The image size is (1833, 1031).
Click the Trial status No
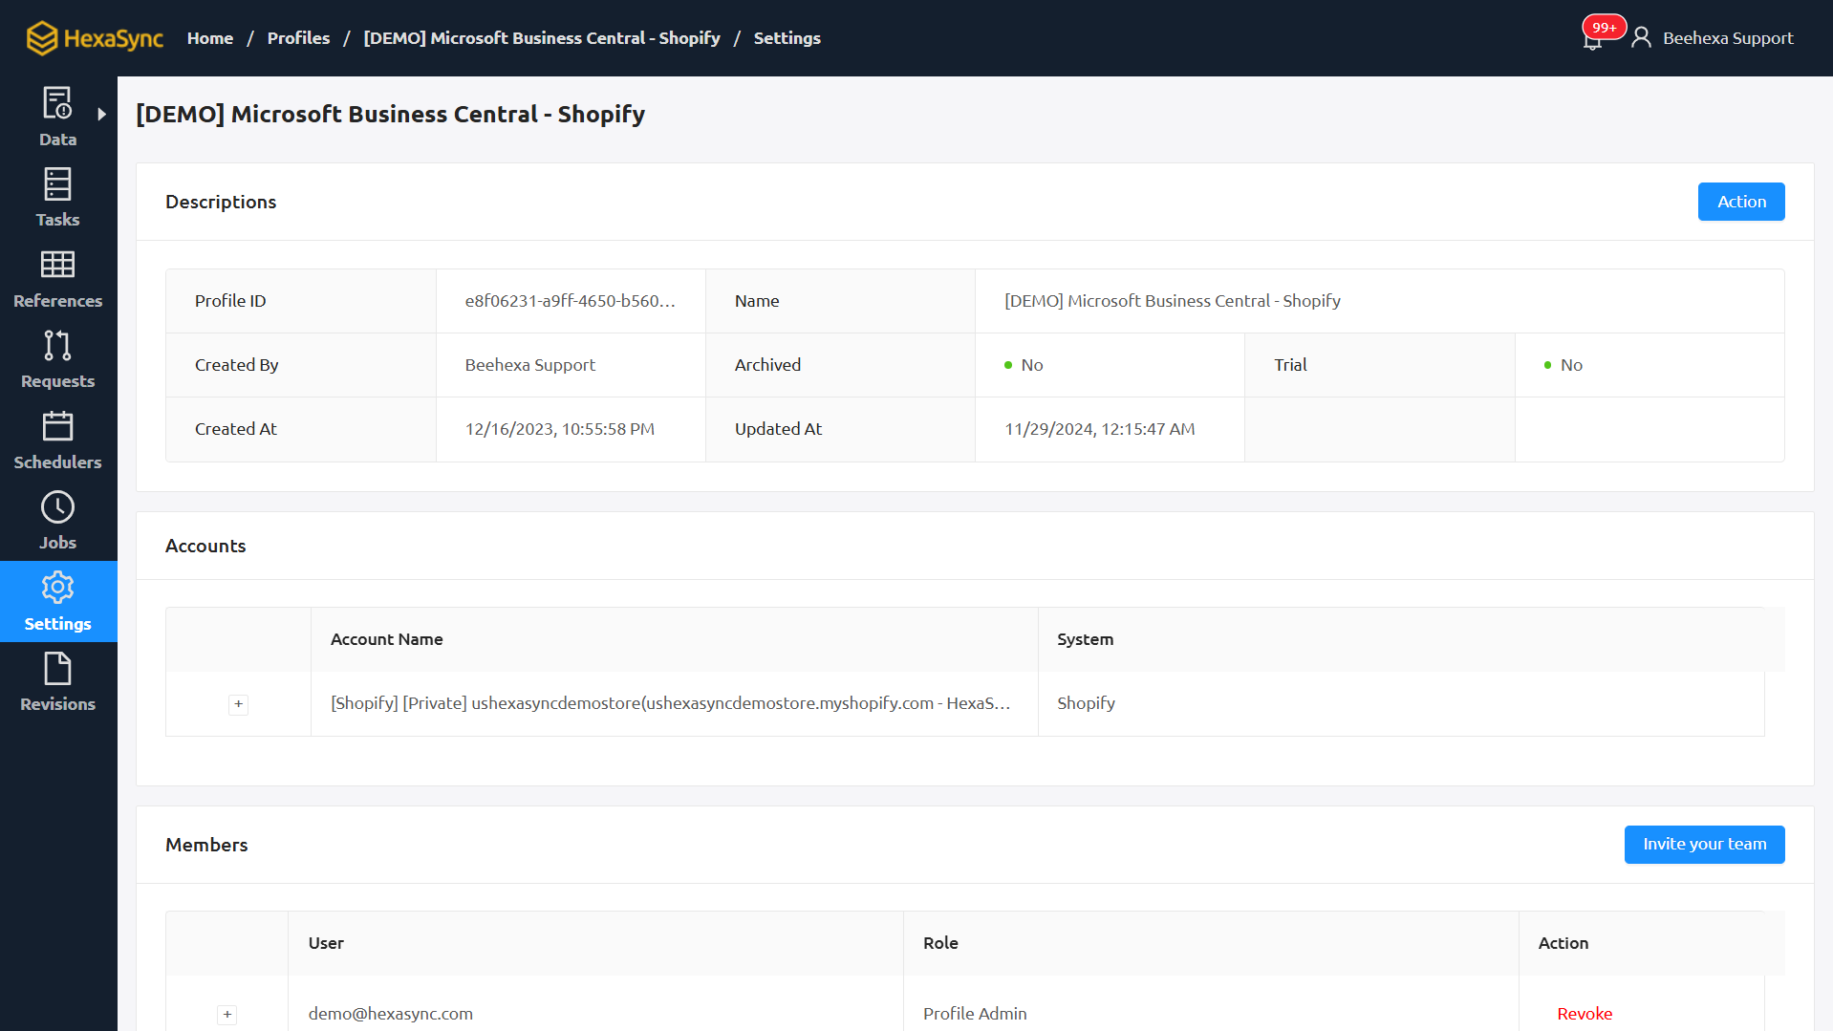point(1563,365)
